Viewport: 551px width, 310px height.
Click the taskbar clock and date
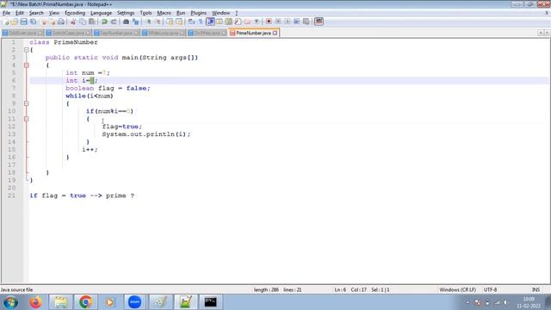[529, 302]
